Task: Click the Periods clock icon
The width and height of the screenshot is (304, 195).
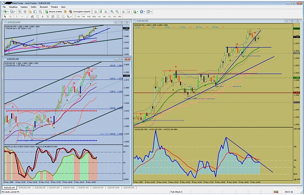Action: coord(142,12)
